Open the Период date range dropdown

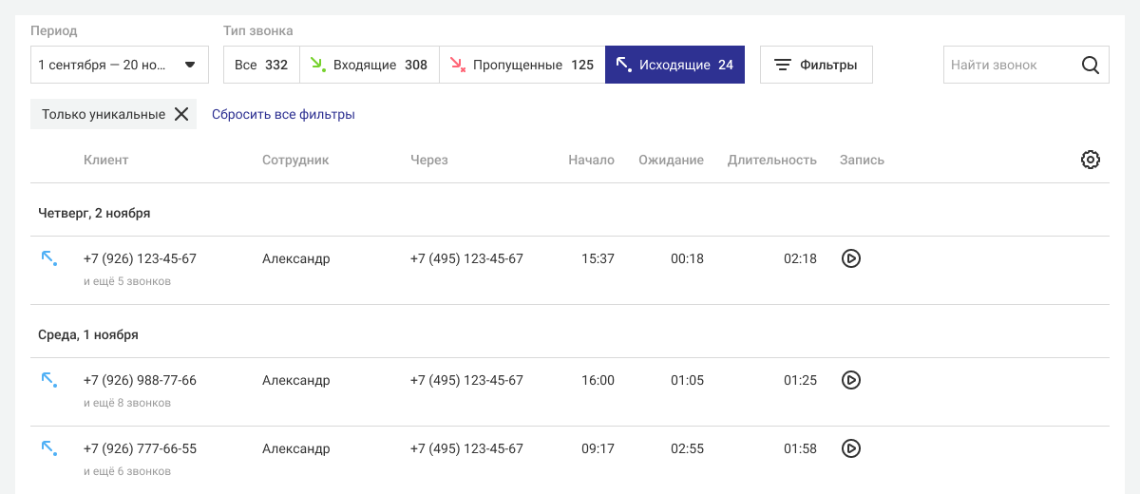click(120, 65)
